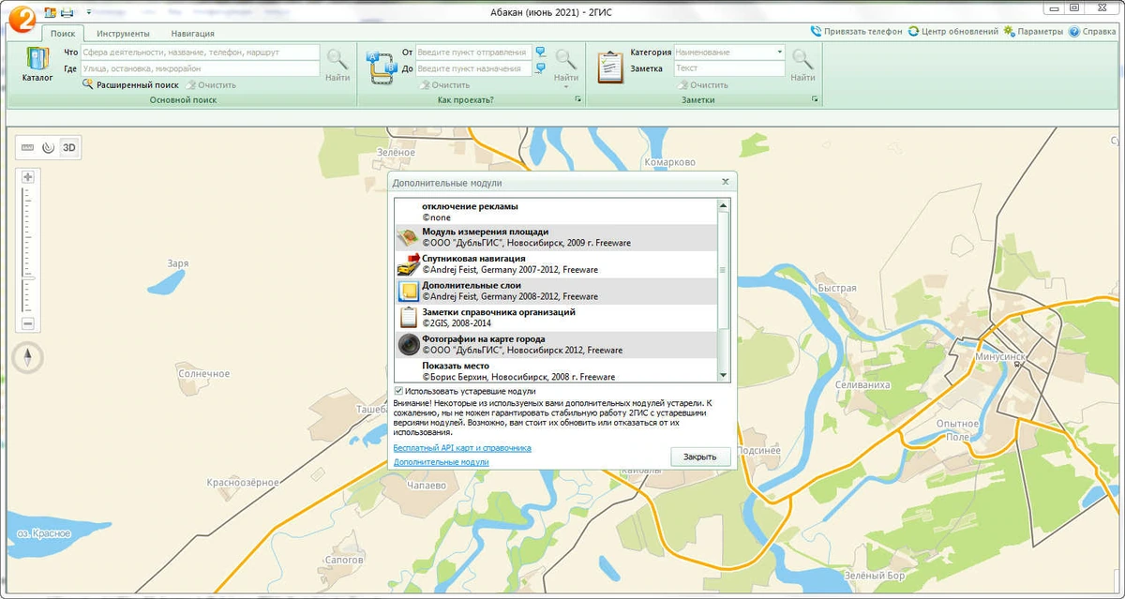
Task: Expand the Заметки group launcher
Action: (x=815, y=99)
